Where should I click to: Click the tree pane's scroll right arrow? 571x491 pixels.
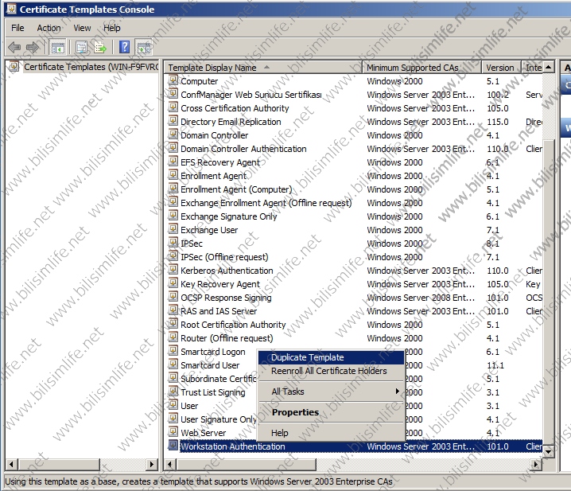152,465
